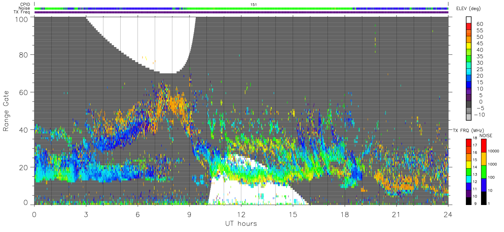Click the 100 tick on the Range Gate axis
This screenshot has width=504, height=232.
22,19
